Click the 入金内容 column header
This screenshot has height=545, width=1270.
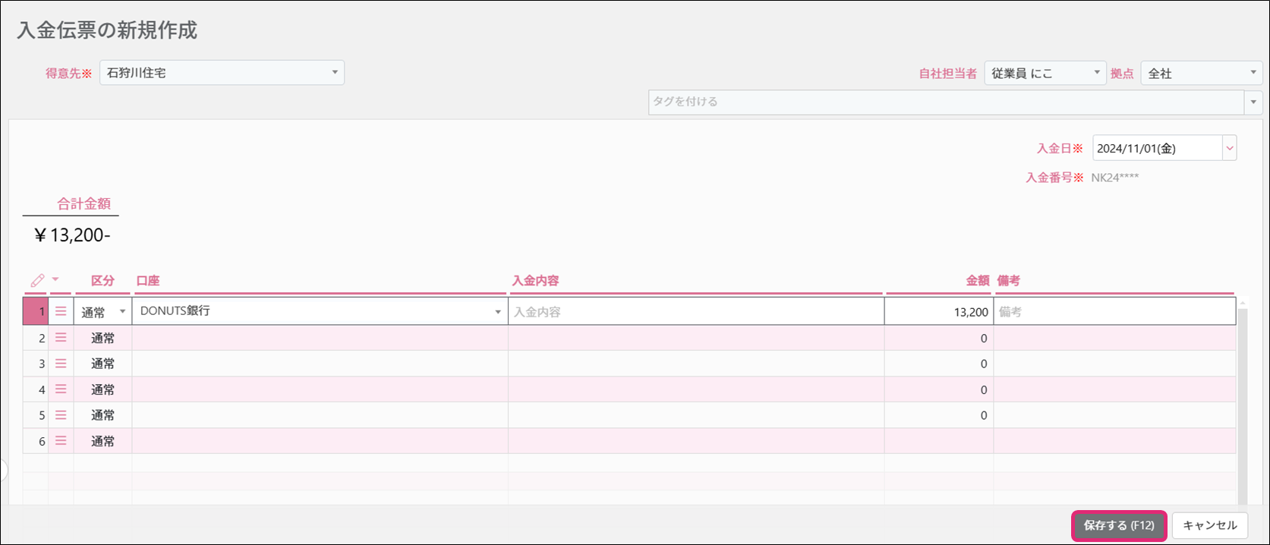(x=535, y=281)
